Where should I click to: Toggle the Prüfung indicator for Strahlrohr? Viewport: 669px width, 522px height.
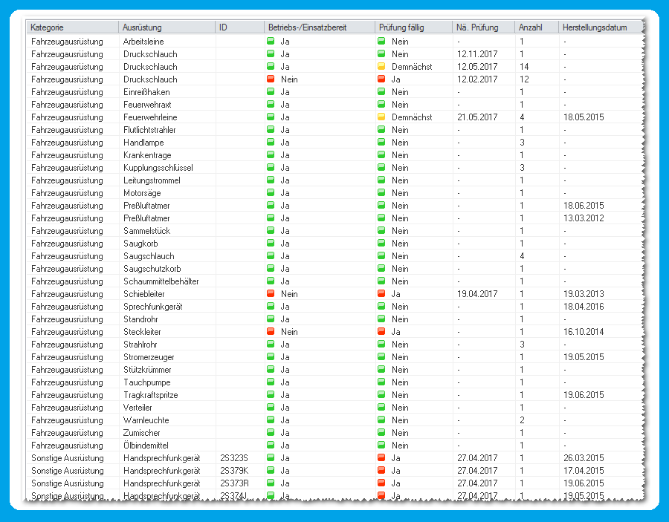coord(383,345)
